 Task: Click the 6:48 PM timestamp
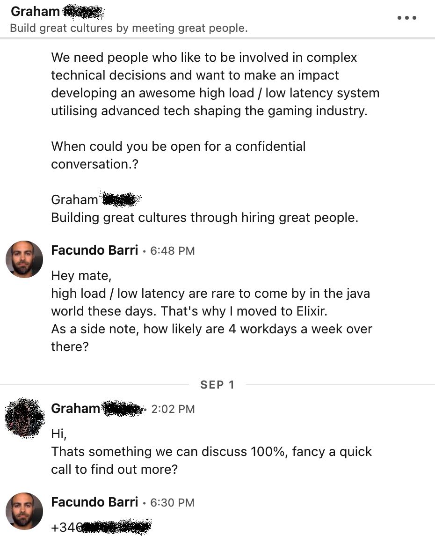(x=172, y=251)
